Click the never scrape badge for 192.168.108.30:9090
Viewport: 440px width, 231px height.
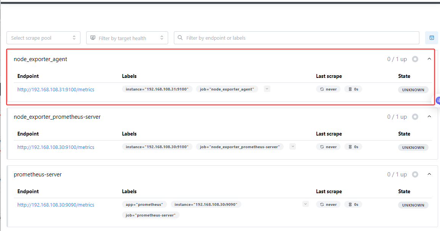(x=328, y=204)
